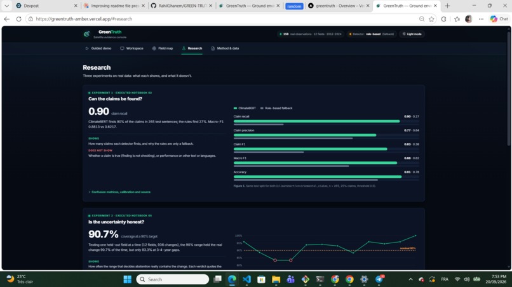Open browser extensions icon
Viewport: 512px width, 287px height.
tap(443, 19)
